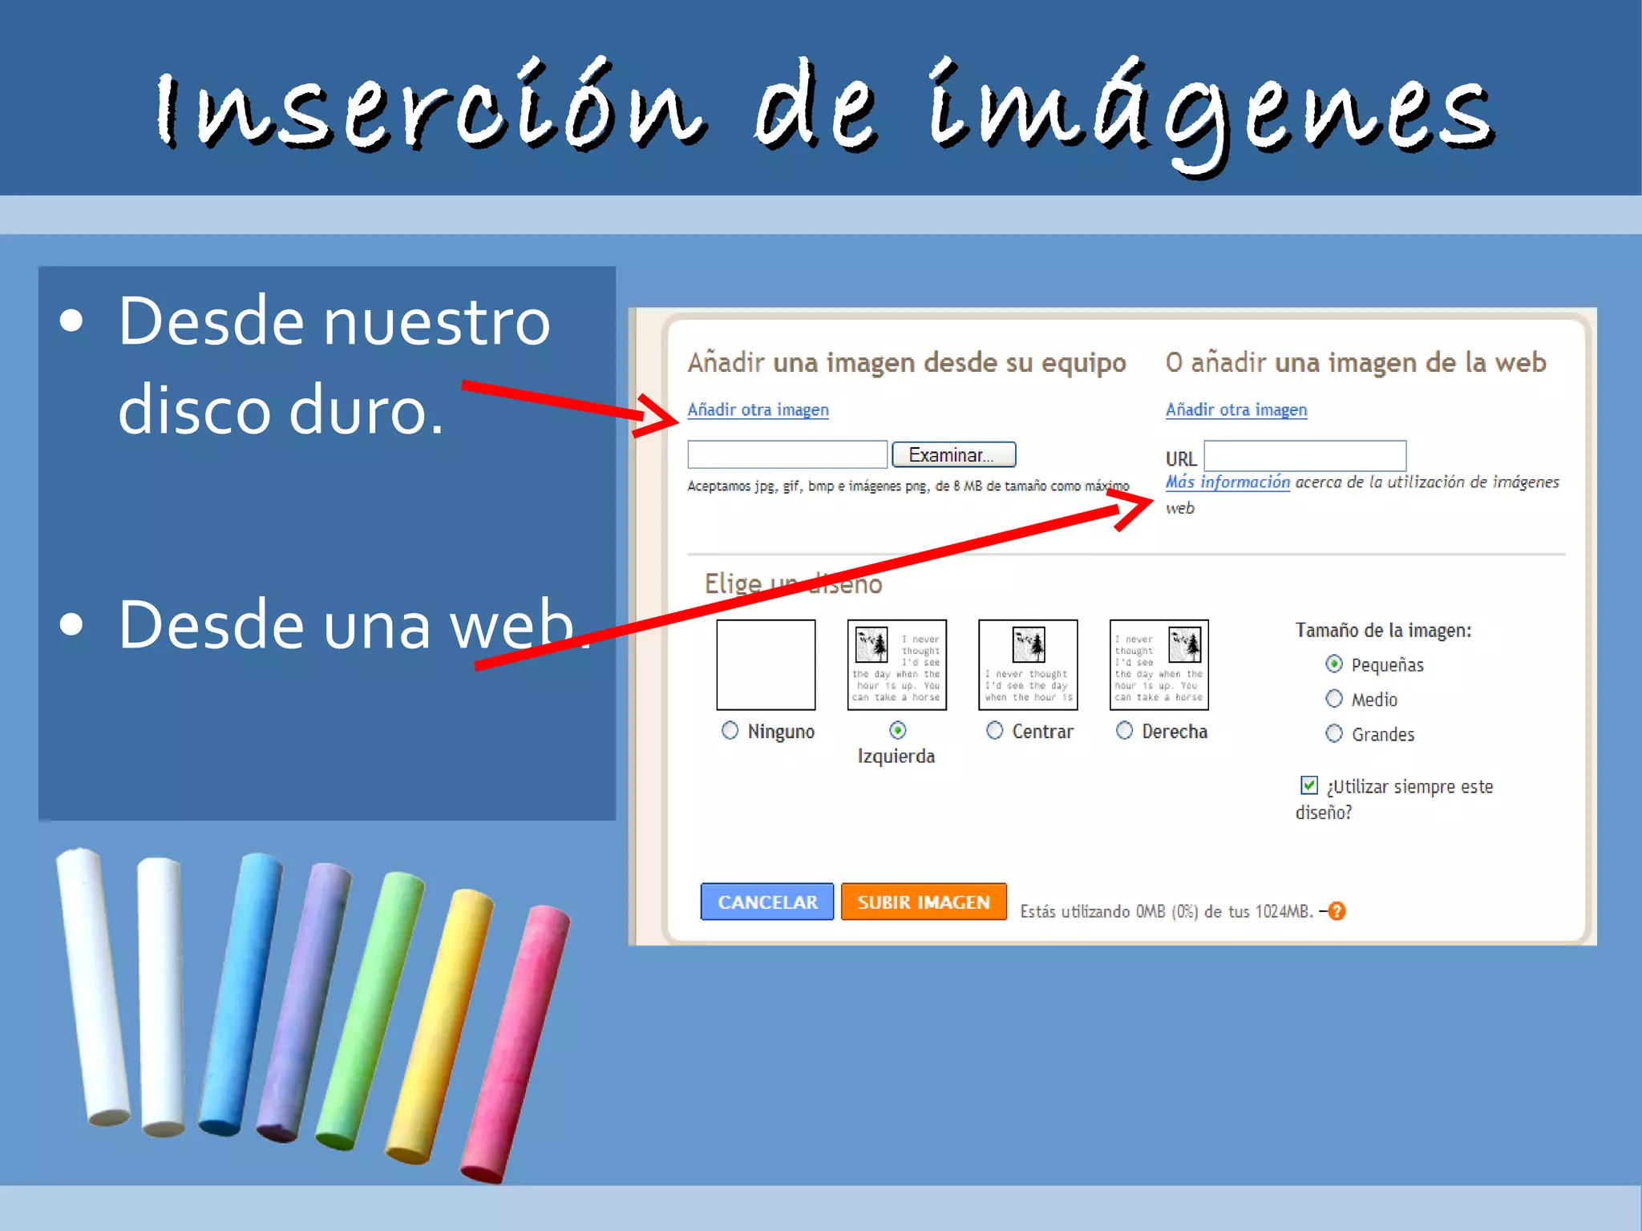This screenshot has width=1642, height=1231.
Task: Click the Centrar layout preview thumbnail
Action: pyautogui.click(x=1028, y=664)
